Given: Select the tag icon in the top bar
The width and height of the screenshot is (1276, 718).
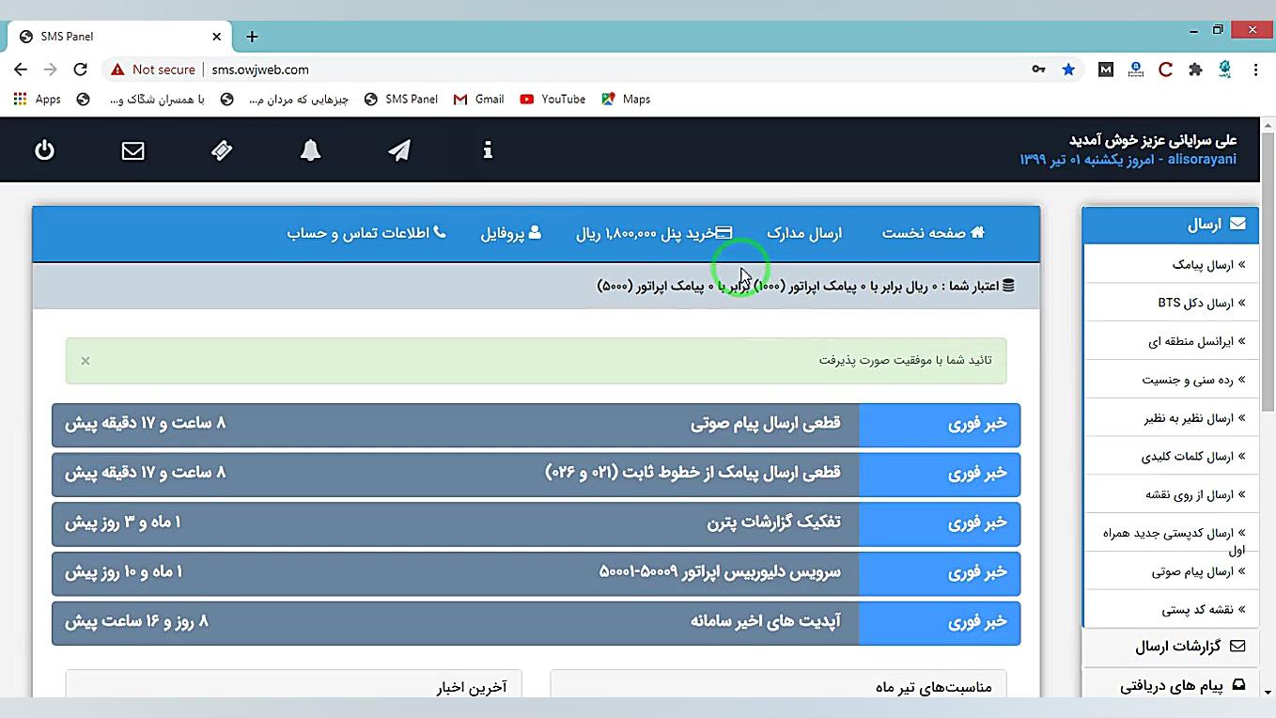Looking at the screenshot, I should tap(222, 150).
